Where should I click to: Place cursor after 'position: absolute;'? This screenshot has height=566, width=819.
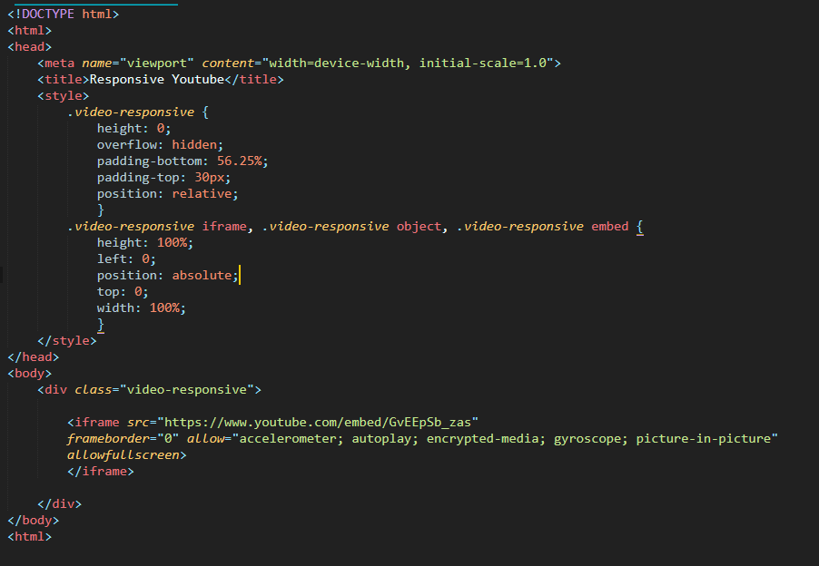pos(240,276)
